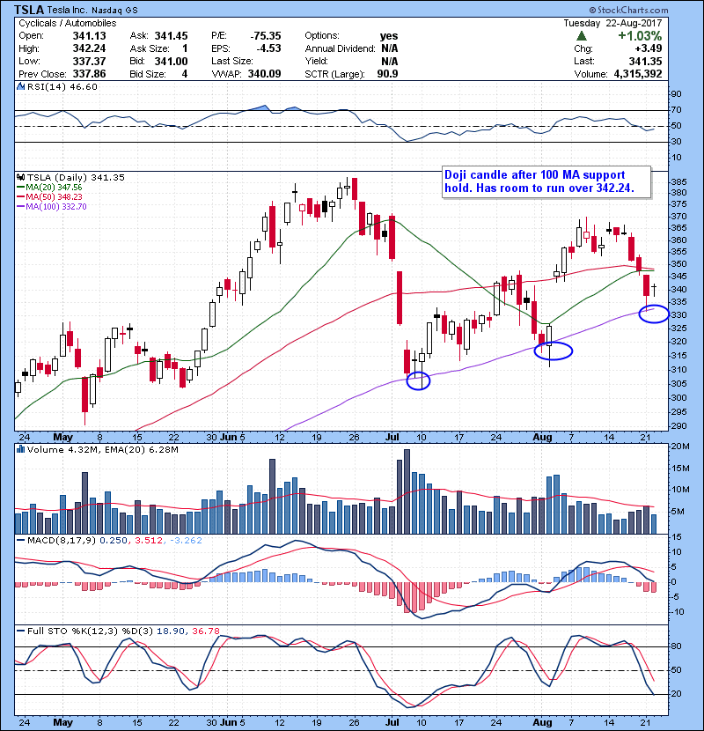Click the P/E value -75.35
Image resolution: width=704 pixels, height=731 pixels.
click(x=266, y=36)
